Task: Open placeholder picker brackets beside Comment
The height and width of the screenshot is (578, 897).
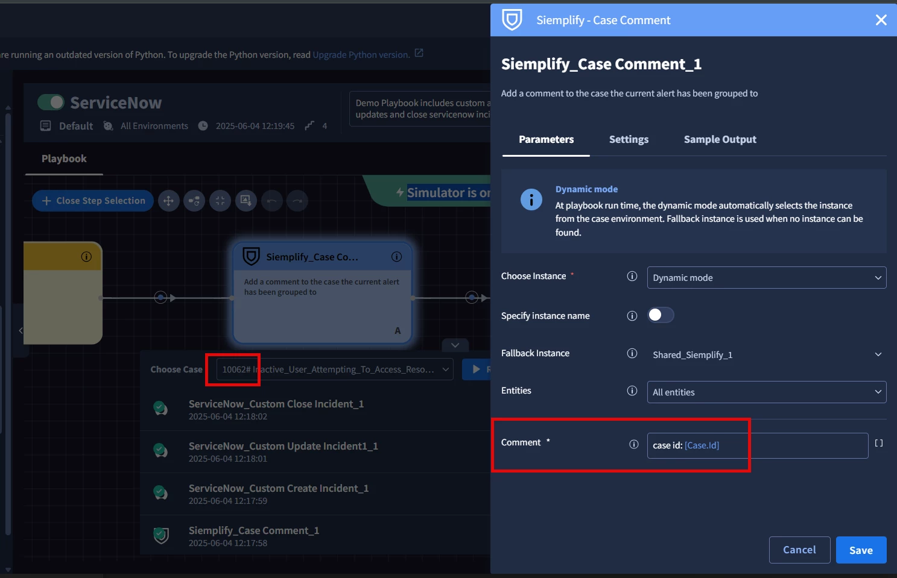Action: coord(879,443)
